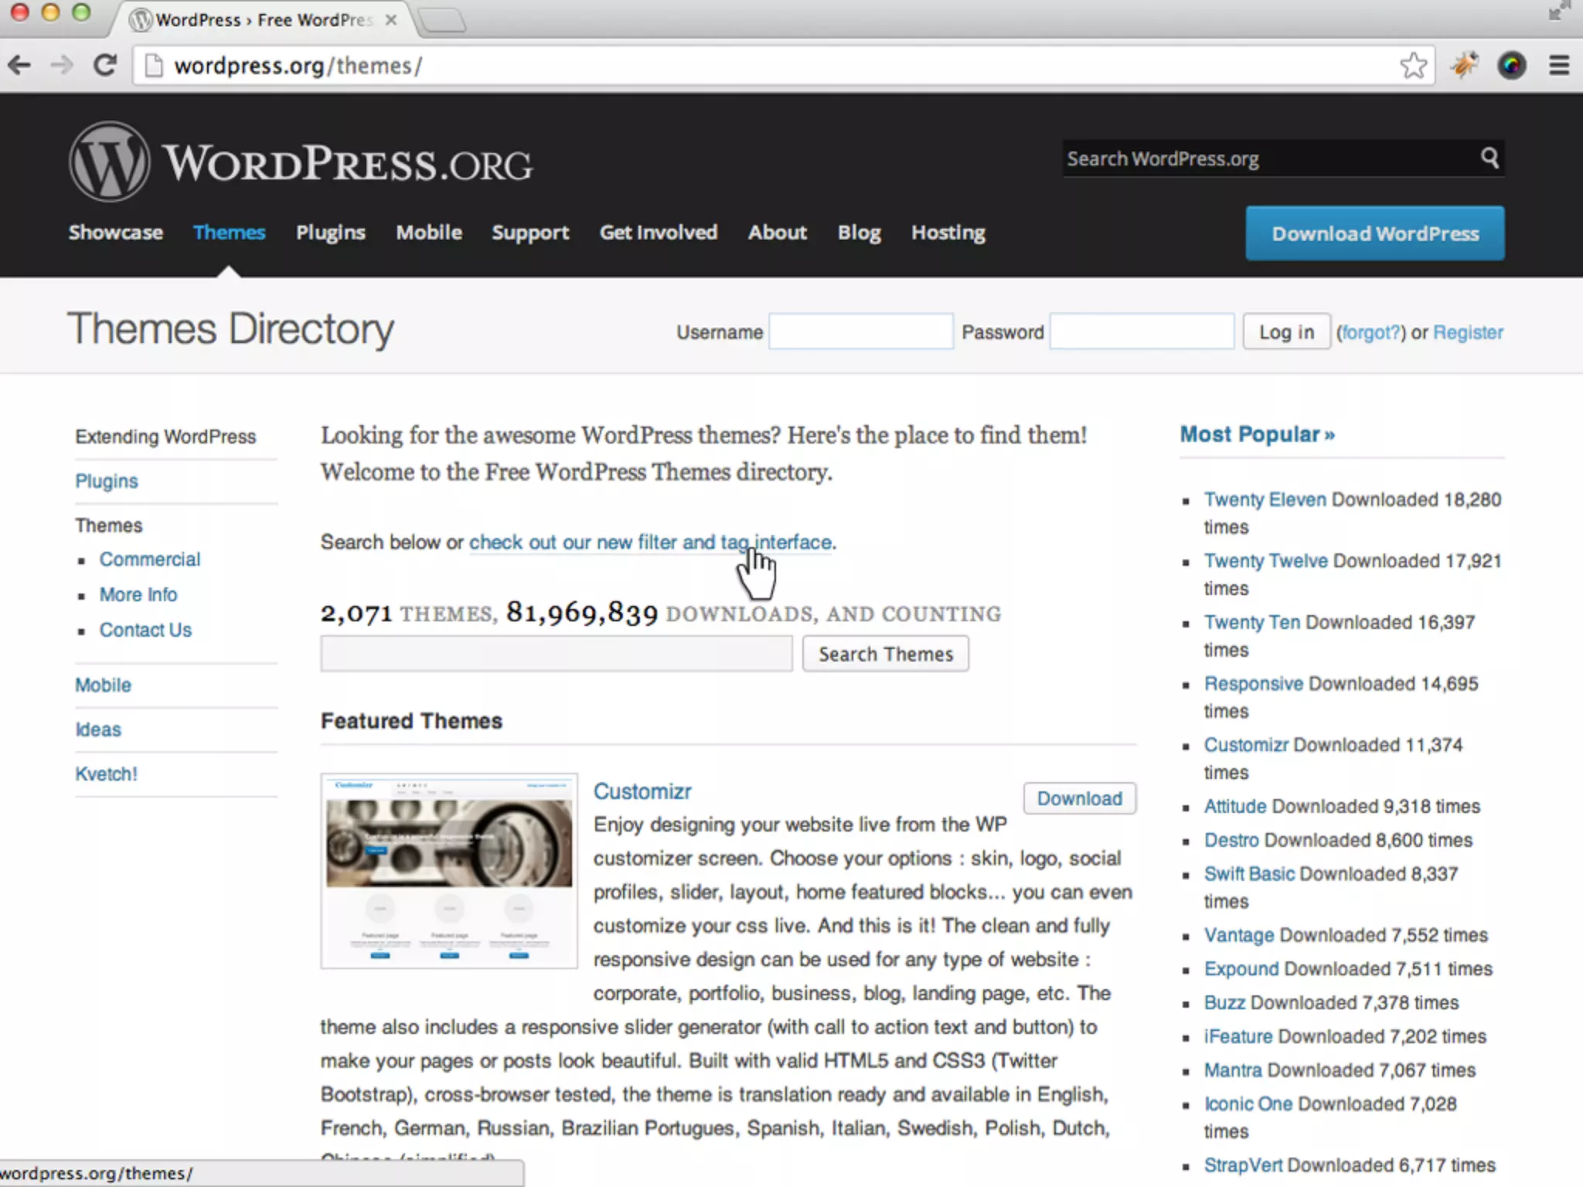The width and height of the screenshot is (1583, 1187).
Task: Open the Twenty Twelve theme link
Action: (x=1265, y=561)
